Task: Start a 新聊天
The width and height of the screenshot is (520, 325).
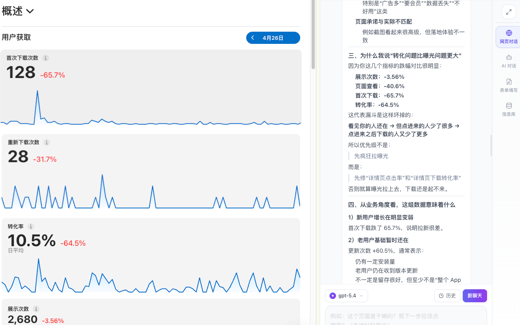Action: point(474,296)
